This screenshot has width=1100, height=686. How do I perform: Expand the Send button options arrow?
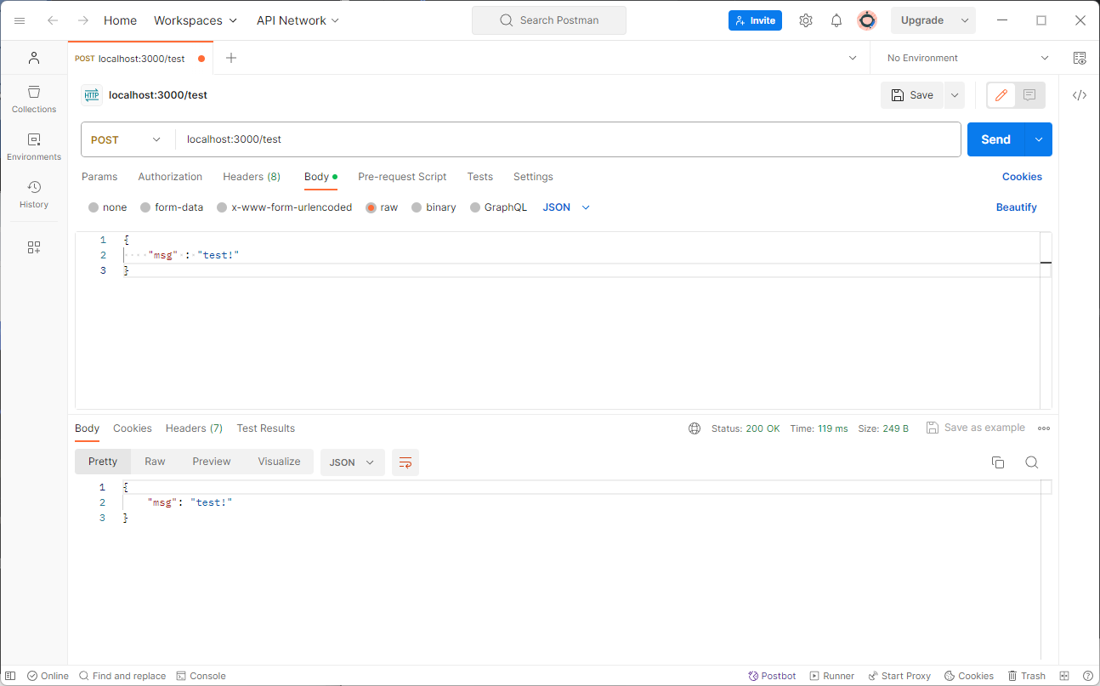[1039, 139]
